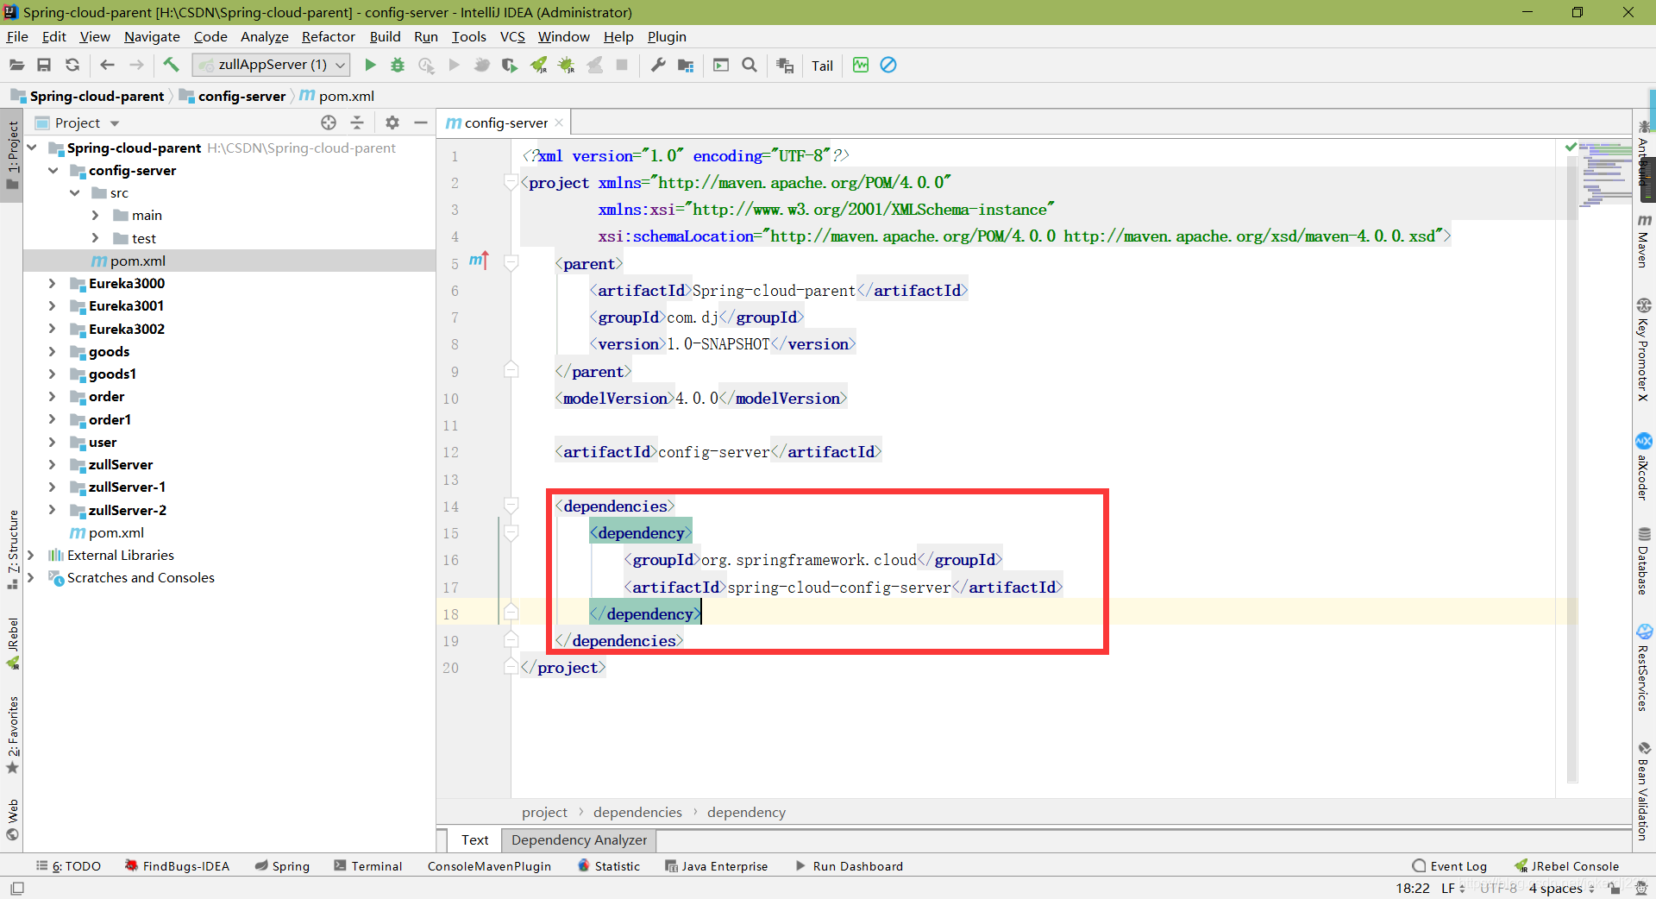Open Run Dashboard tool window
This screenshot has width=1656, height=899.
coord(849,866)
